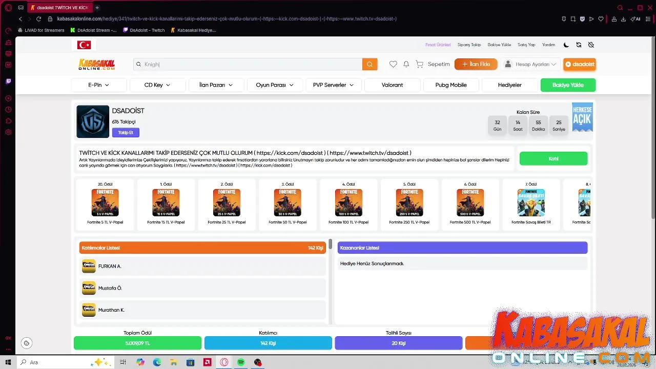Click the Kabasakal Online site logo
This screenshot has width=656, height=369.
click(x=96, y=64)
